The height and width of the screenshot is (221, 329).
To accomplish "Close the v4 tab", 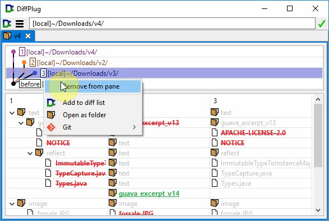I will [x=28, y=36].
